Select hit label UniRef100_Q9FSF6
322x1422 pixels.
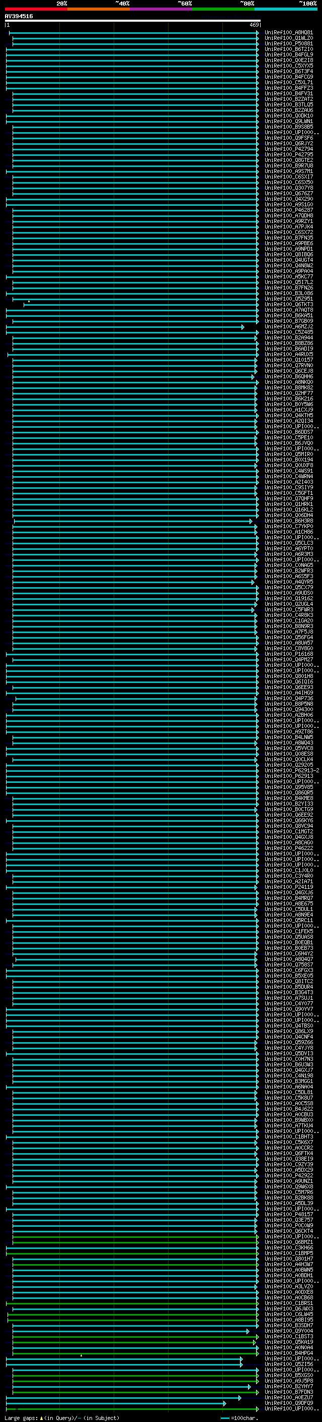pos(288,138)
